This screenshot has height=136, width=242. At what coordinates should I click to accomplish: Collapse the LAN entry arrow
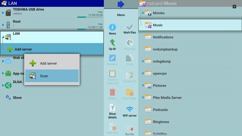tap(3, 37)
